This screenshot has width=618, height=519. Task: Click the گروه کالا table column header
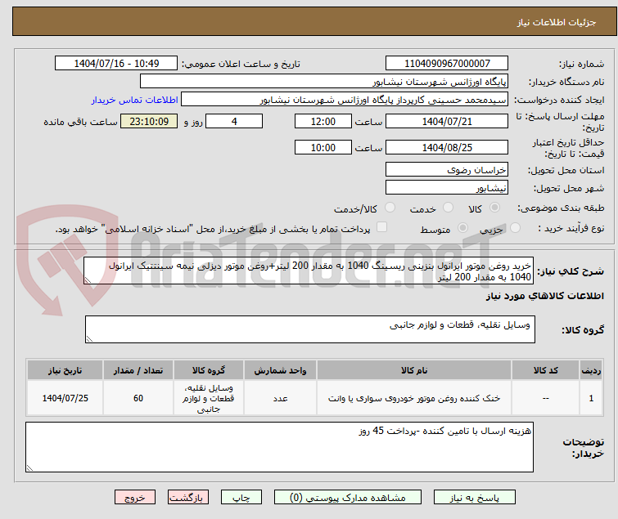(209, 370)
